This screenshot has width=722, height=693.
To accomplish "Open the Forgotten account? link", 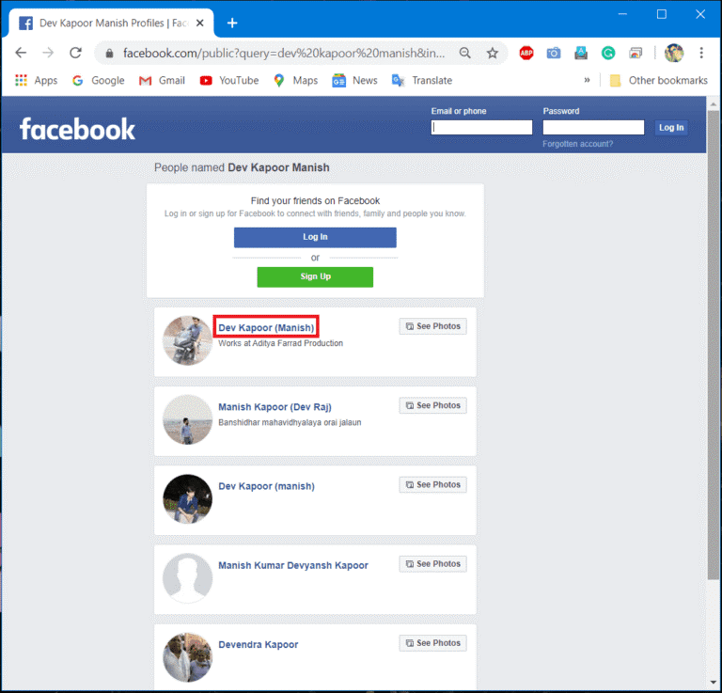I will 577,144.
